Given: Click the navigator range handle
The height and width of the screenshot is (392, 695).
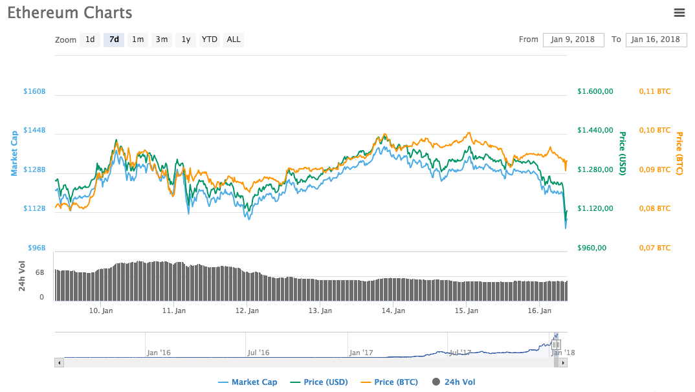Looking at the screenshot, I should click(x=557, y=345).
